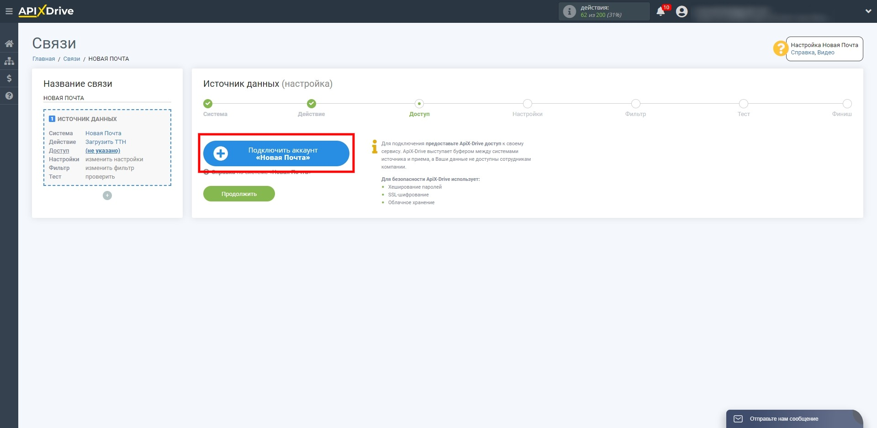Select the Система step
Screen dimensions: 877x428
208,104
